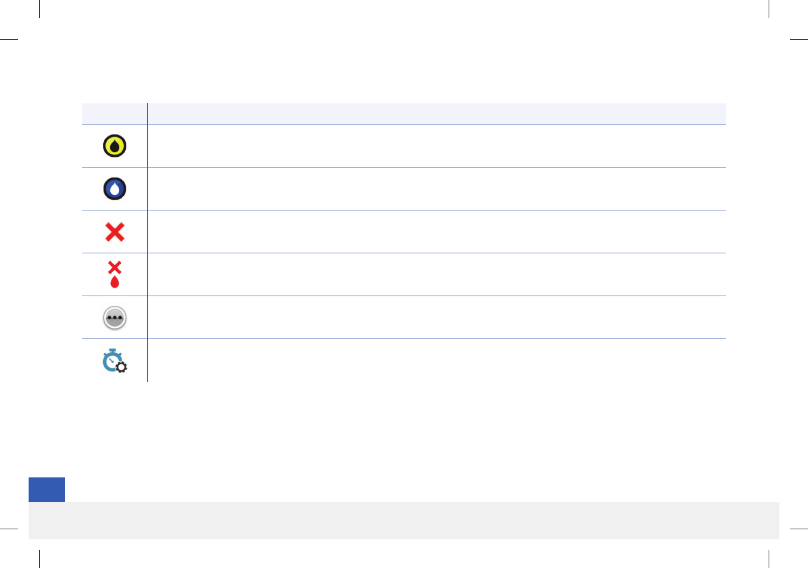Click the black gear on the stopwatch icon
Screen dimensions: 808x568
click(121, 367)
